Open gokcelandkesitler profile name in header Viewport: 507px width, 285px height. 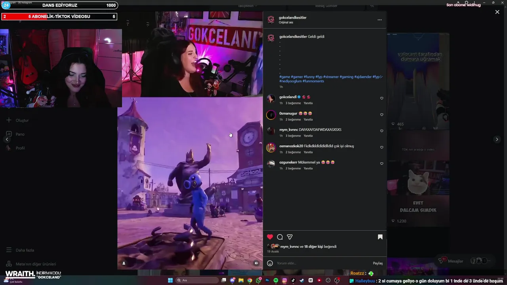293,17
